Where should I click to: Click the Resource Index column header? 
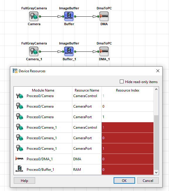point(127,90)
